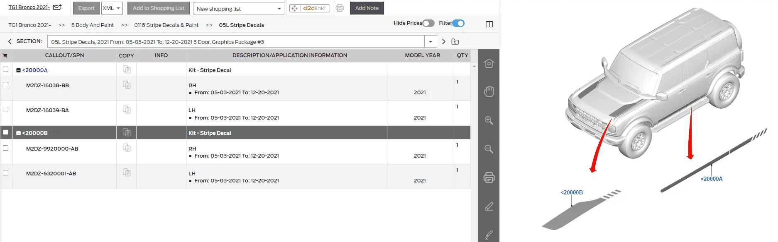Screen dimensions: 778x242
Task: Check the <20000A row checkbox
Action: pyautogui.click(x=6, y=69)
